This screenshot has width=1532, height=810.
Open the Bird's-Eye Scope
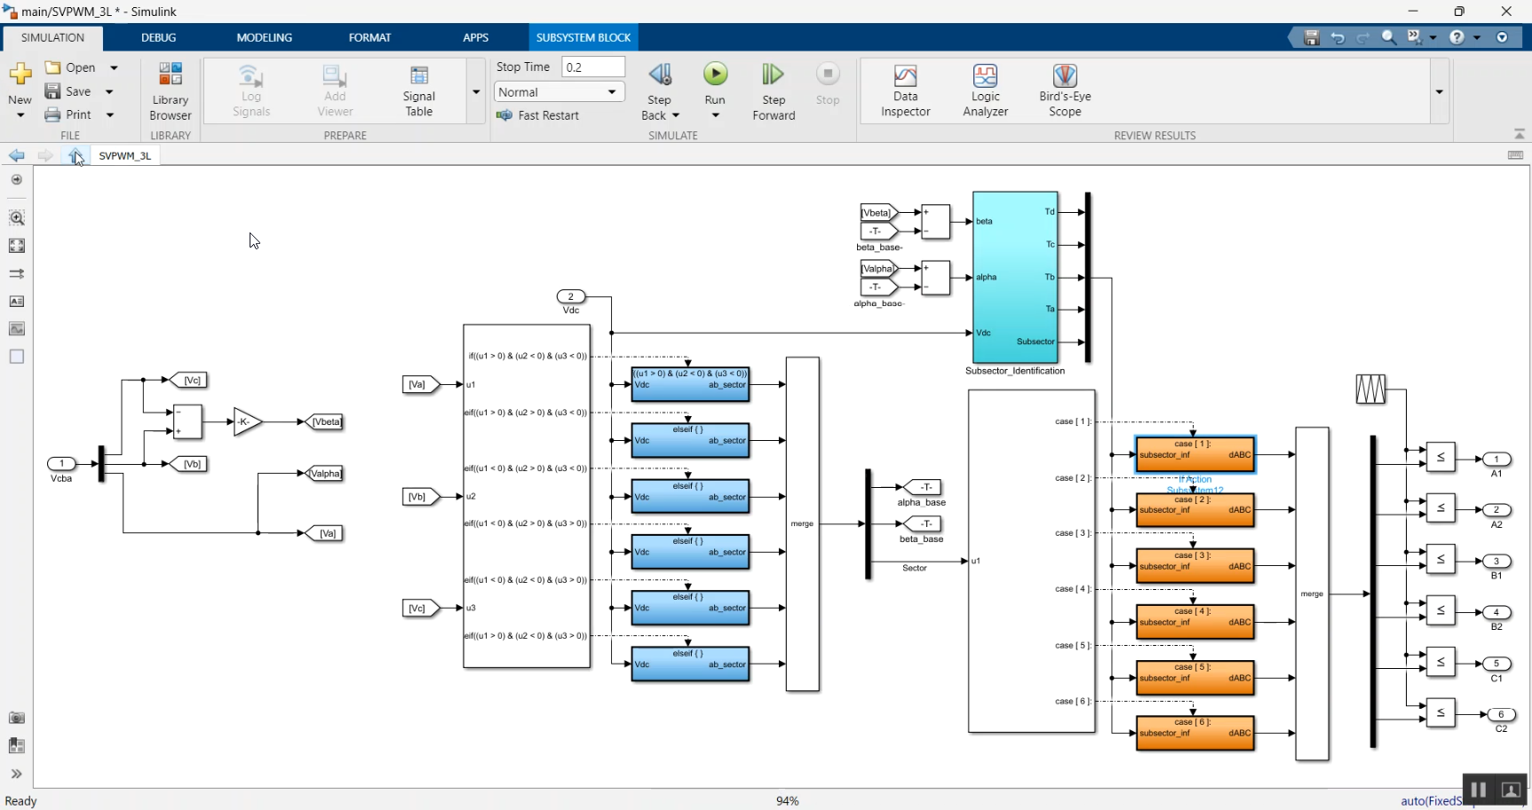(x=1065, y=90)
